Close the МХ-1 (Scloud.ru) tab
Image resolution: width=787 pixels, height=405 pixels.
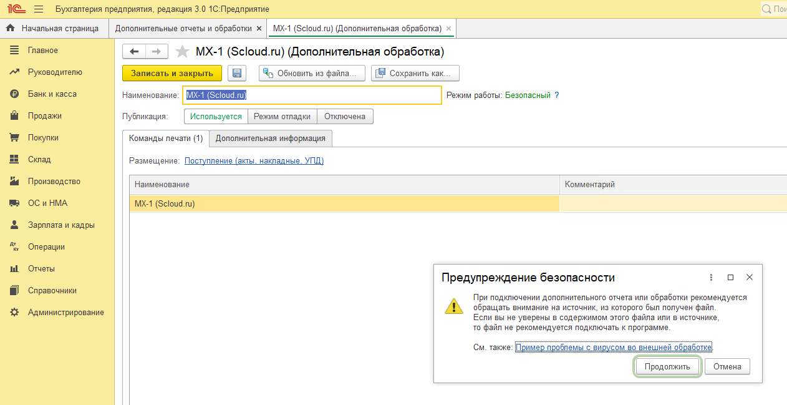448,29
